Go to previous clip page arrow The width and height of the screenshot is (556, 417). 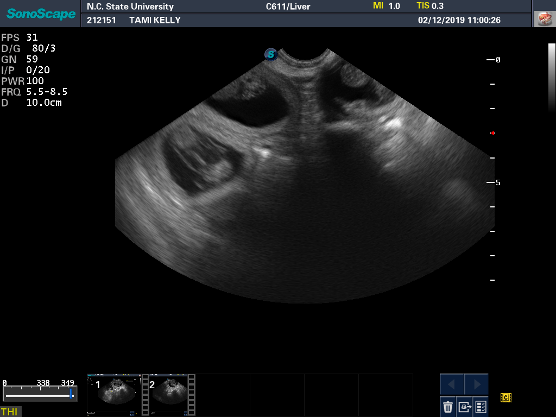452,384
